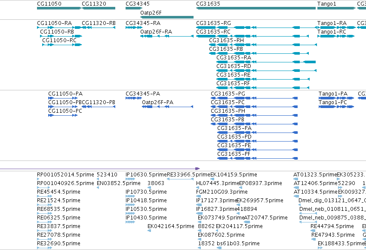Viewport: 366px width, 250px height.
Task: Click transcript CG34345-RA
Action: point(134,28)
